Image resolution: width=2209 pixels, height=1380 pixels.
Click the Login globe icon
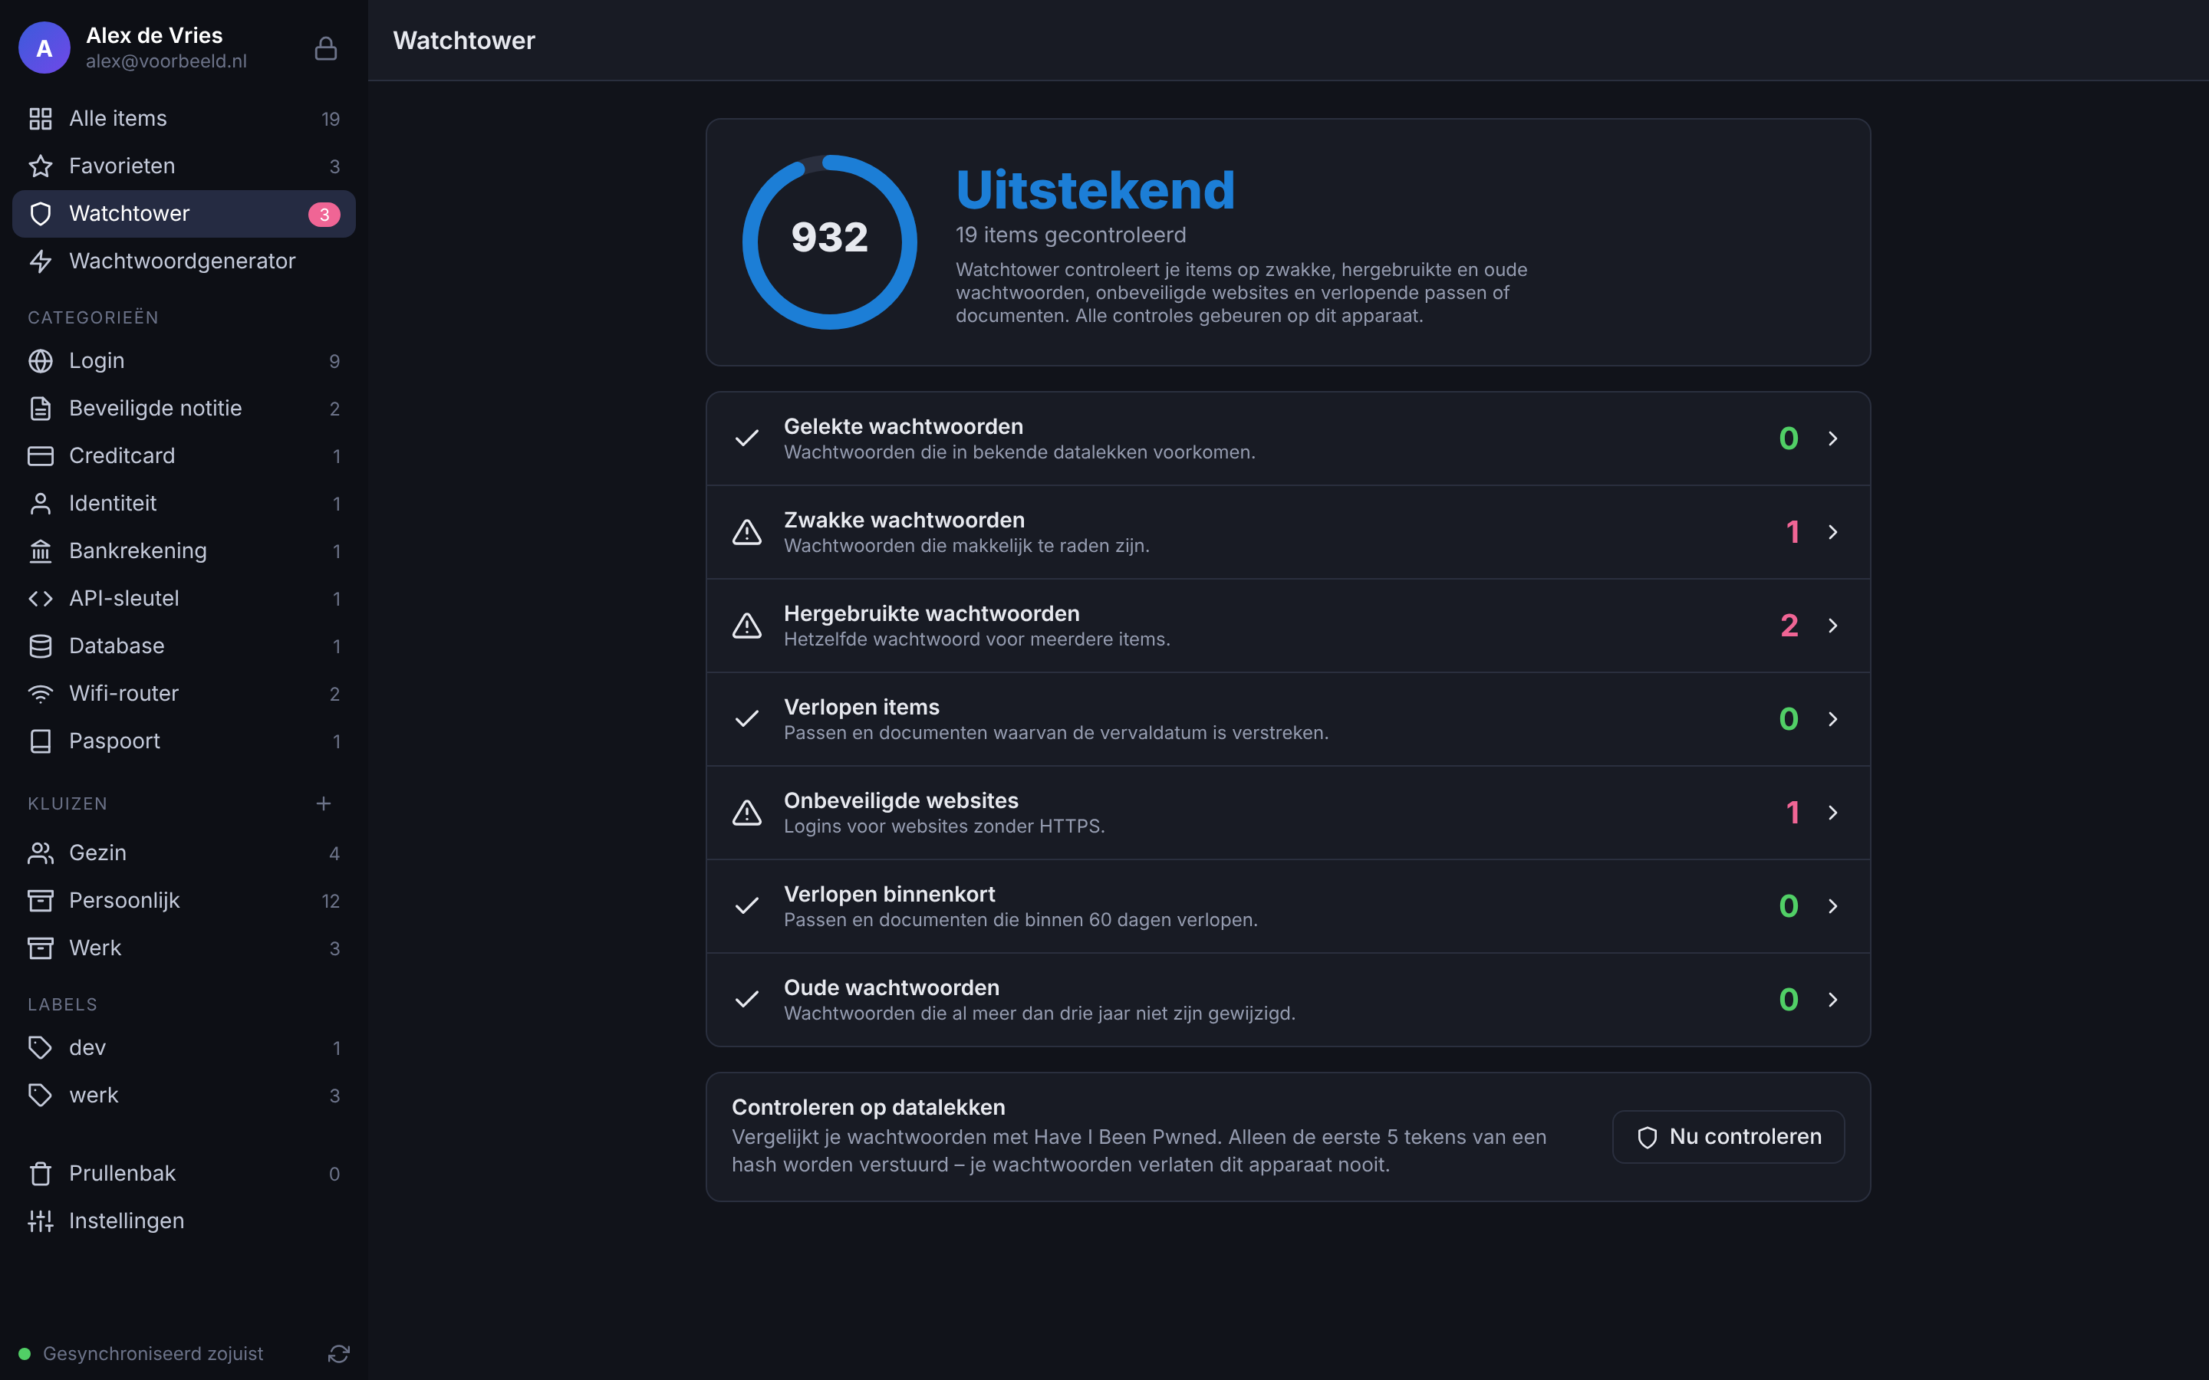pyautogui.click(x=40, y=361)
